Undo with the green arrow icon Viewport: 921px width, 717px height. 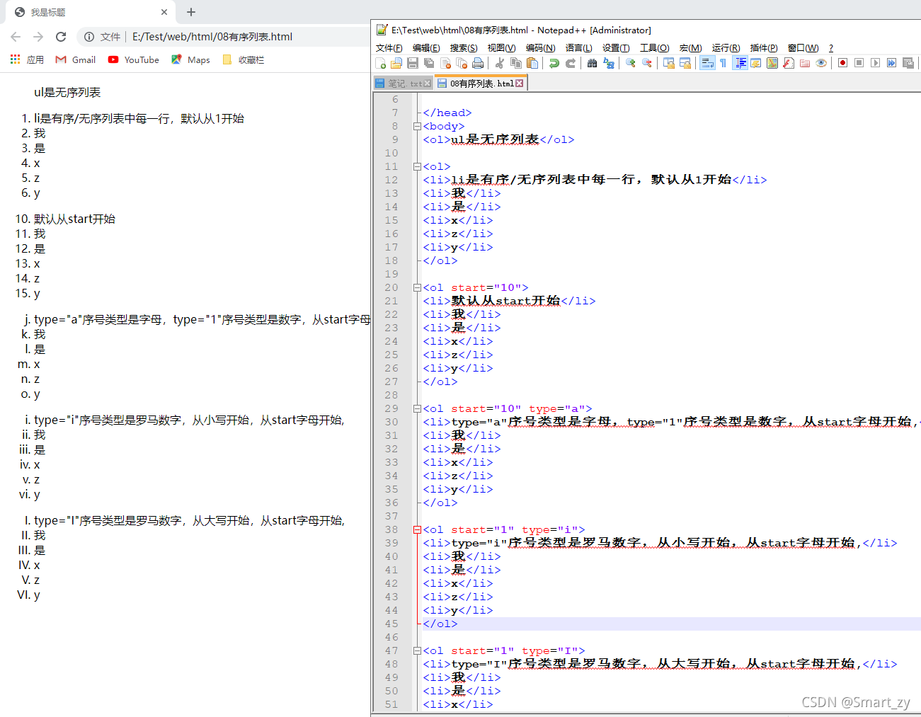554,63
